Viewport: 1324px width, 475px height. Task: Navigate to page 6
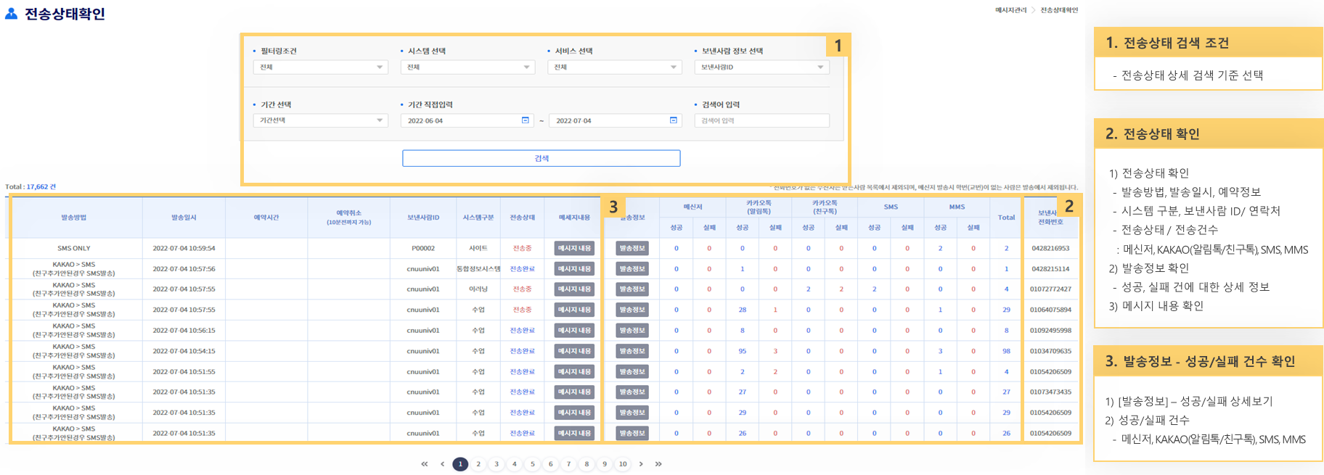point(551,464)
